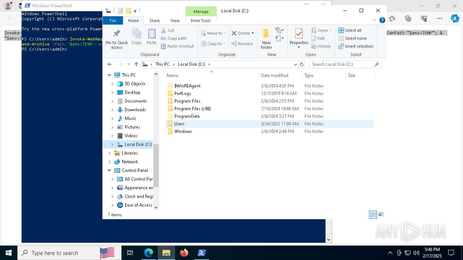Click the Manage contextual tab
Viewport: 463px width, 260px height.
click(x=201, y=12)
